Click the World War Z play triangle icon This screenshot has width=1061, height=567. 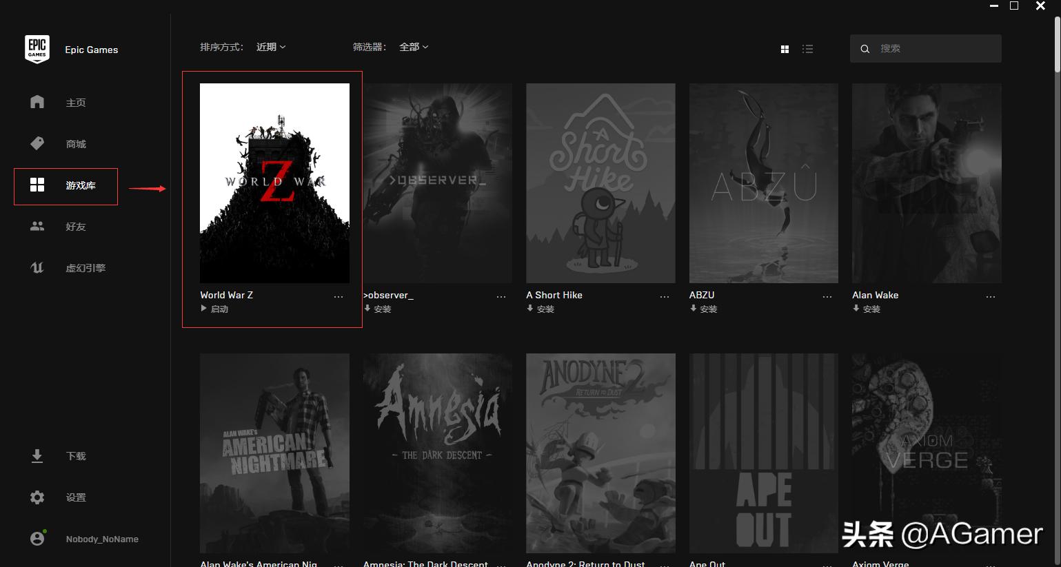point(204,309)
